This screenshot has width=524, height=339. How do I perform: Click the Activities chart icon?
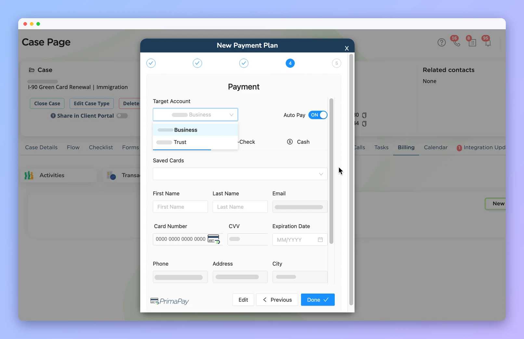tap(29, 176)
